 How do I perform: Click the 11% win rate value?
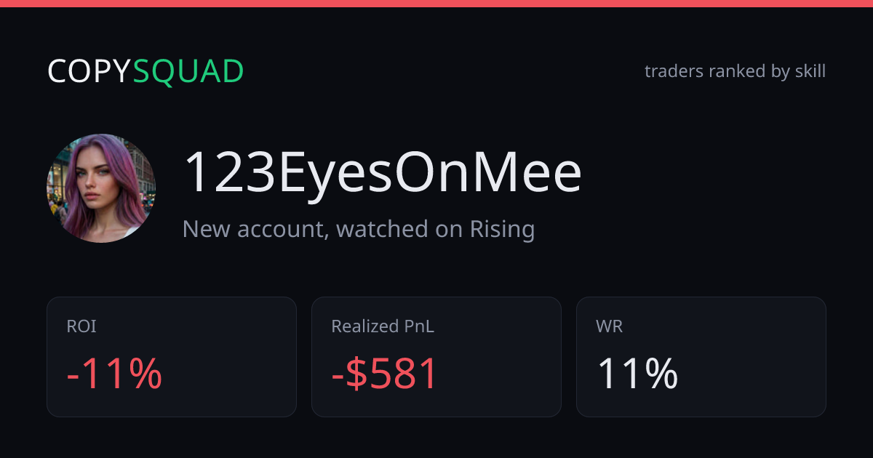point(637,374)
